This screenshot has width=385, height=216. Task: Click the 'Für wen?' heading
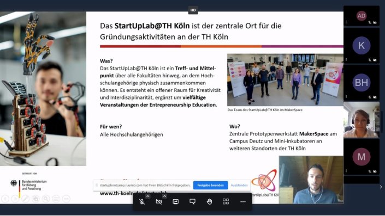(111, 127)
